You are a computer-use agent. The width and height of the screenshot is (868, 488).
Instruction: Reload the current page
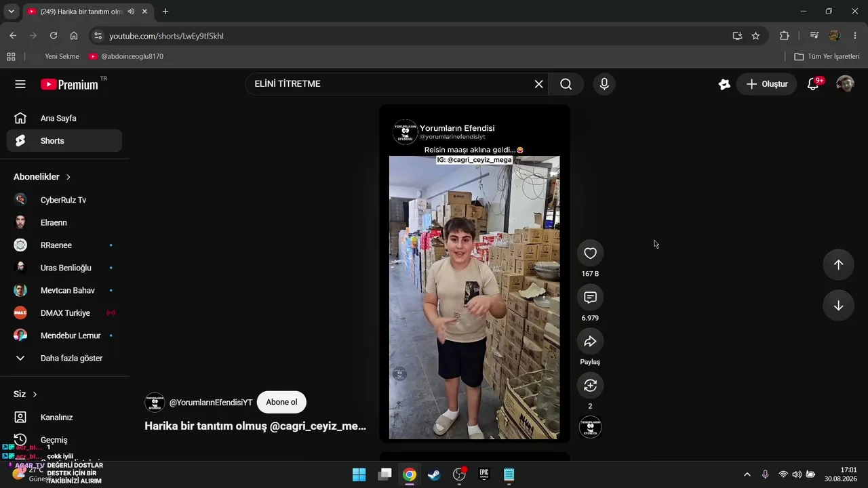point(54,36)
